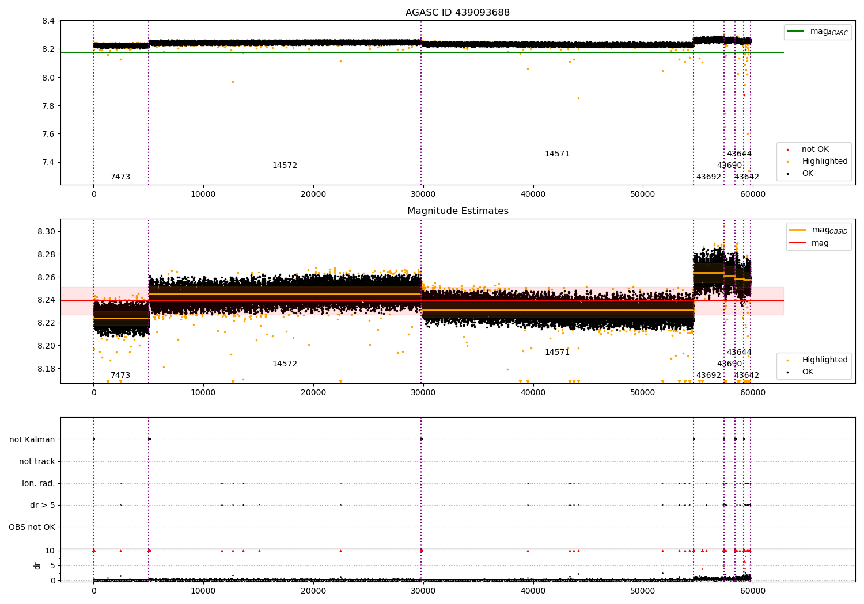Click the 60000 x-axis tick under middle plot
Screen dimensions: 864x604
coord(752,393)
